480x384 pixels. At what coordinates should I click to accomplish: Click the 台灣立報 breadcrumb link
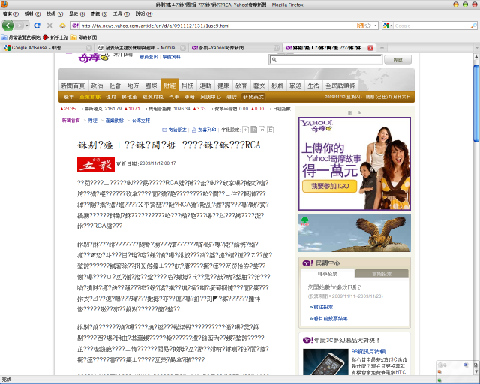141,121
